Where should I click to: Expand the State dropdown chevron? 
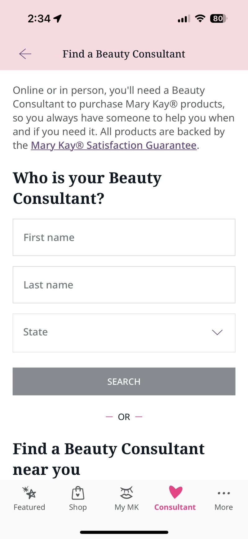tap(217, 332)
